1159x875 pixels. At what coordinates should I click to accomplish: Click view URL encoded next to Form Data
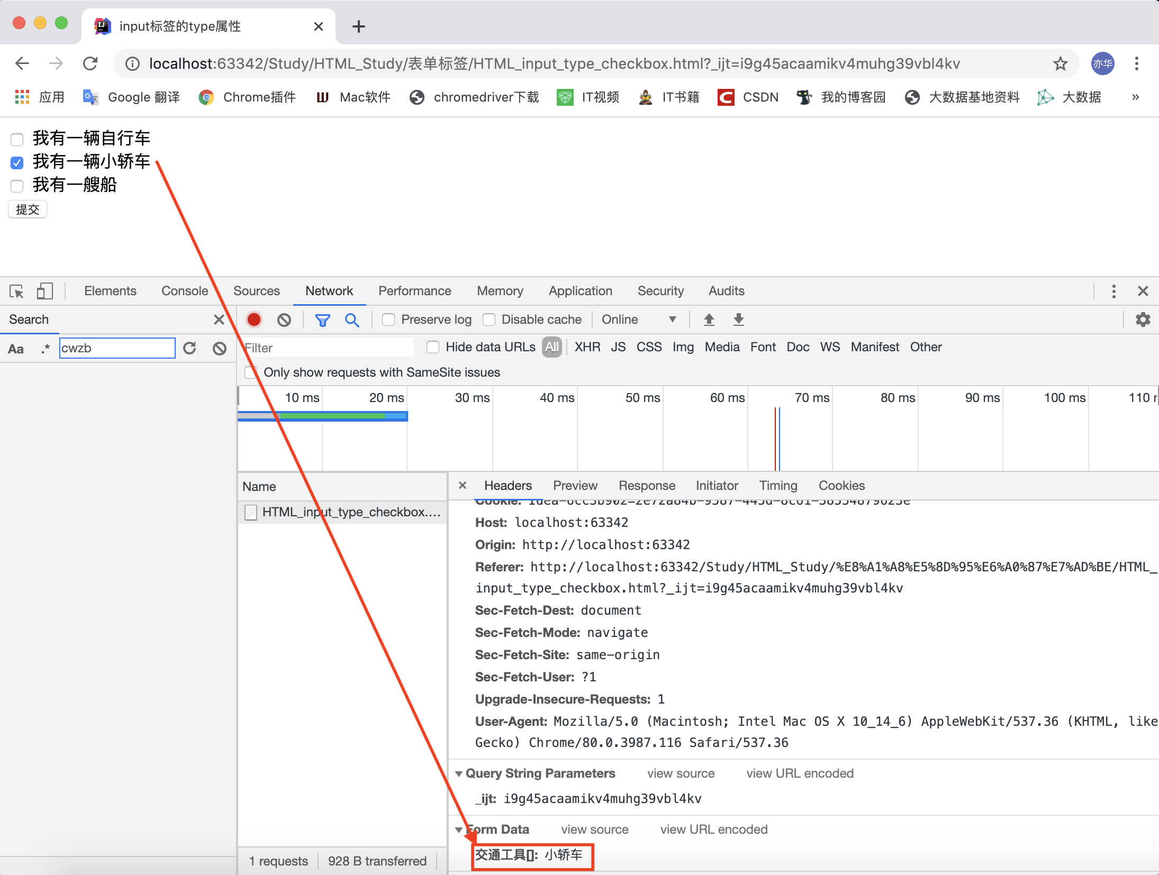click(x=714, y=830)
